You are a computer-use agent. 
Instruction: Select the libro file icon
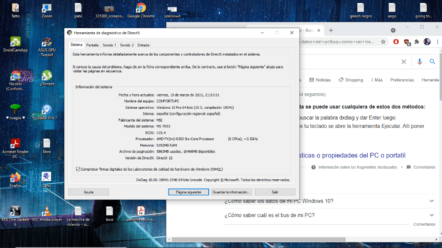47,146
